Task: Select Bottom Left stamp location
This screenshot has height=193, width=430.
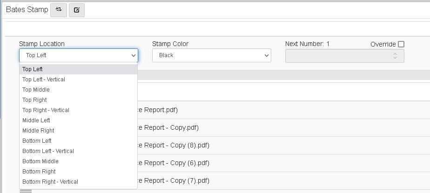Action: tap(37, 141)
